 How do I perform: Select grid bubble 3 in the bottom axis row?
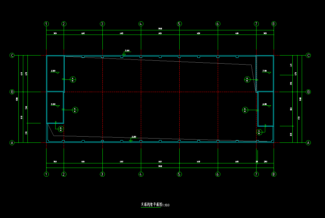coord(102,174)
